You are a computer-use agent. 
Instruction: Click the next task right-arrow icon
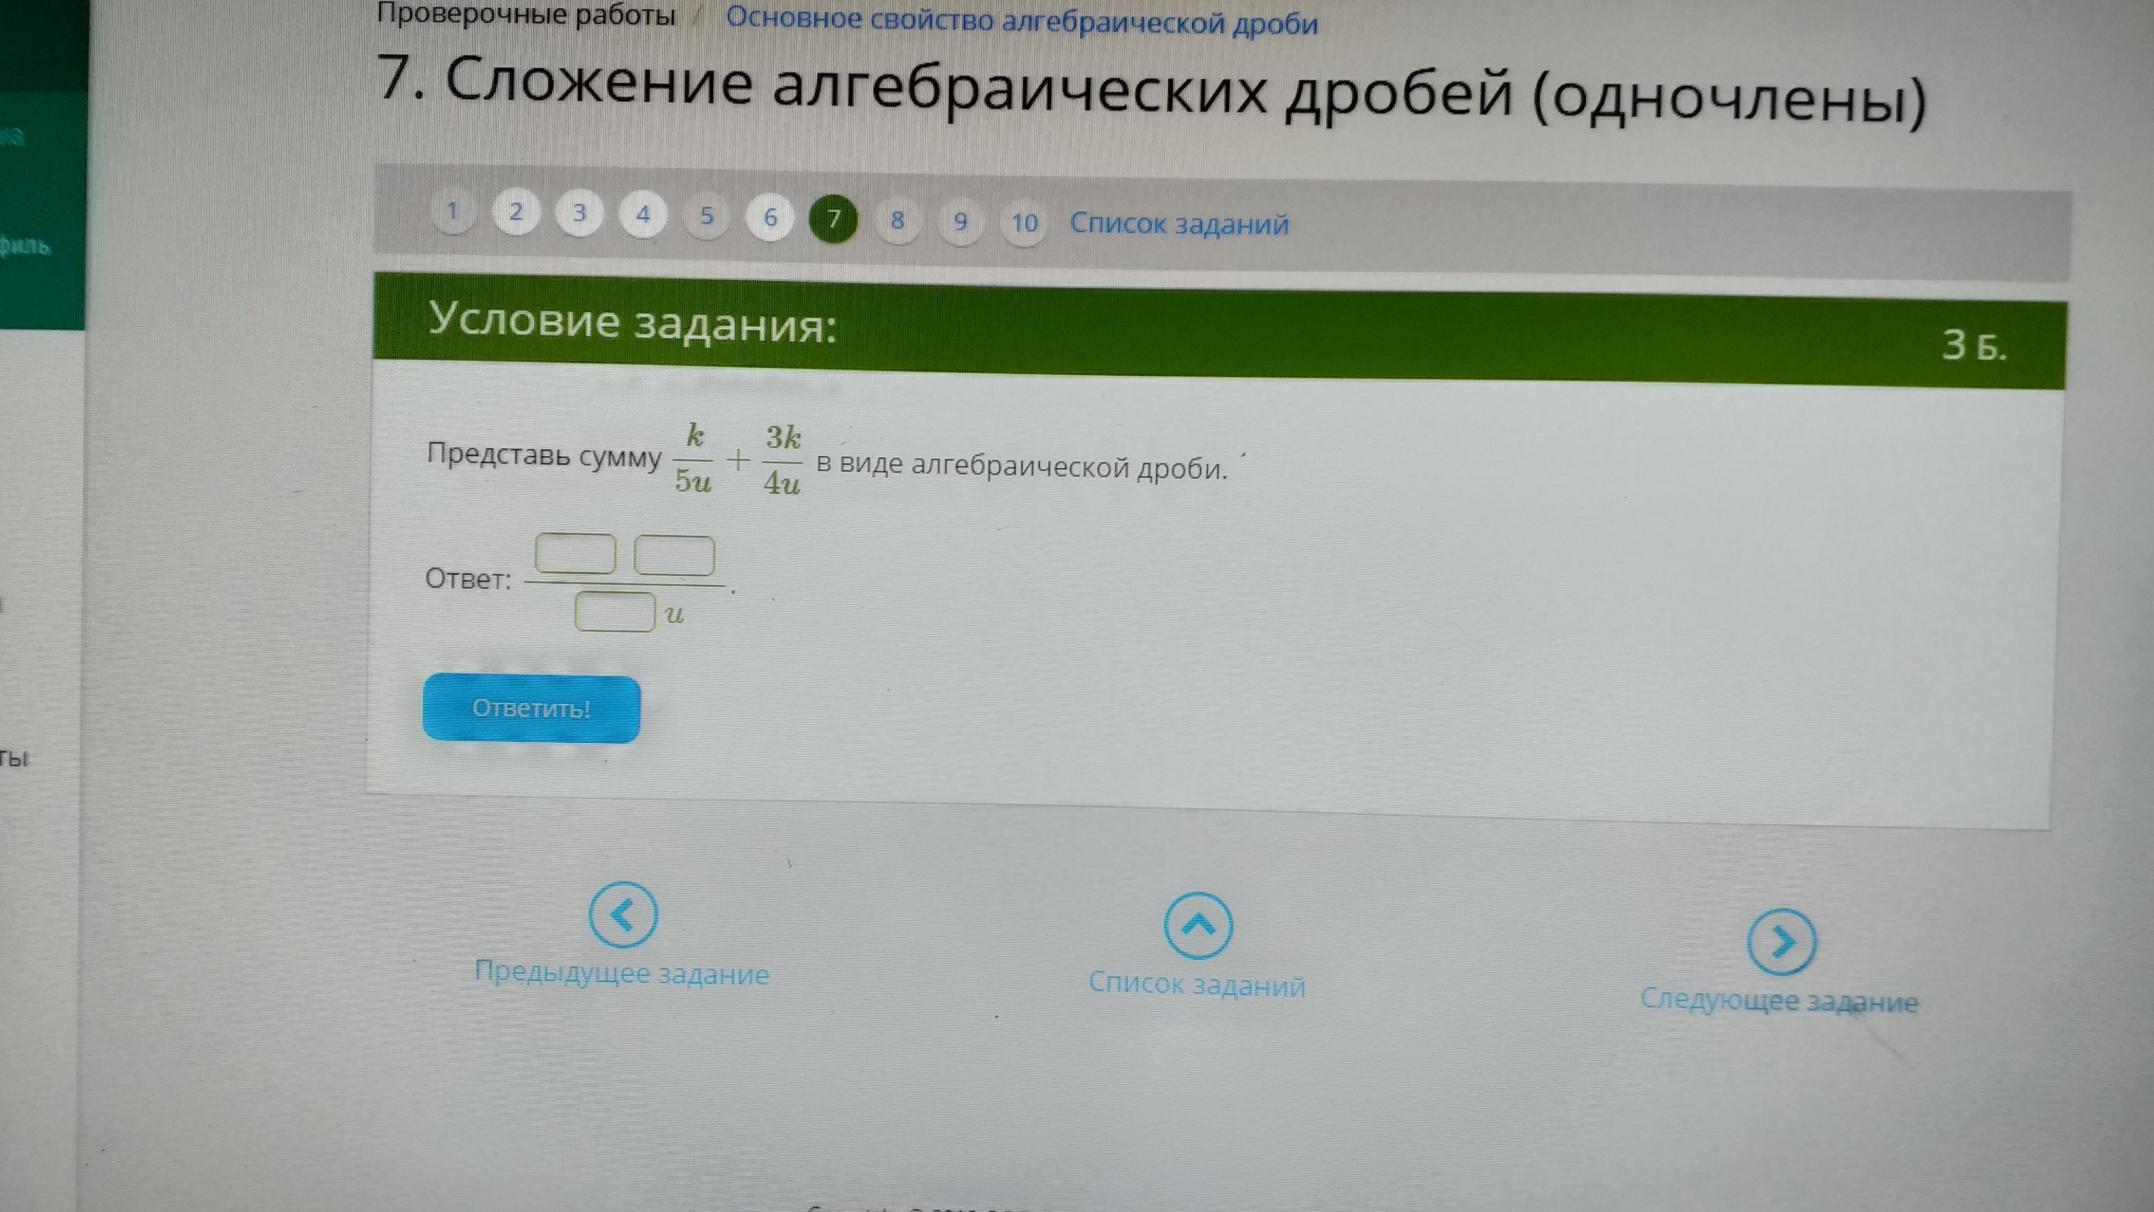pos(1781,942)
